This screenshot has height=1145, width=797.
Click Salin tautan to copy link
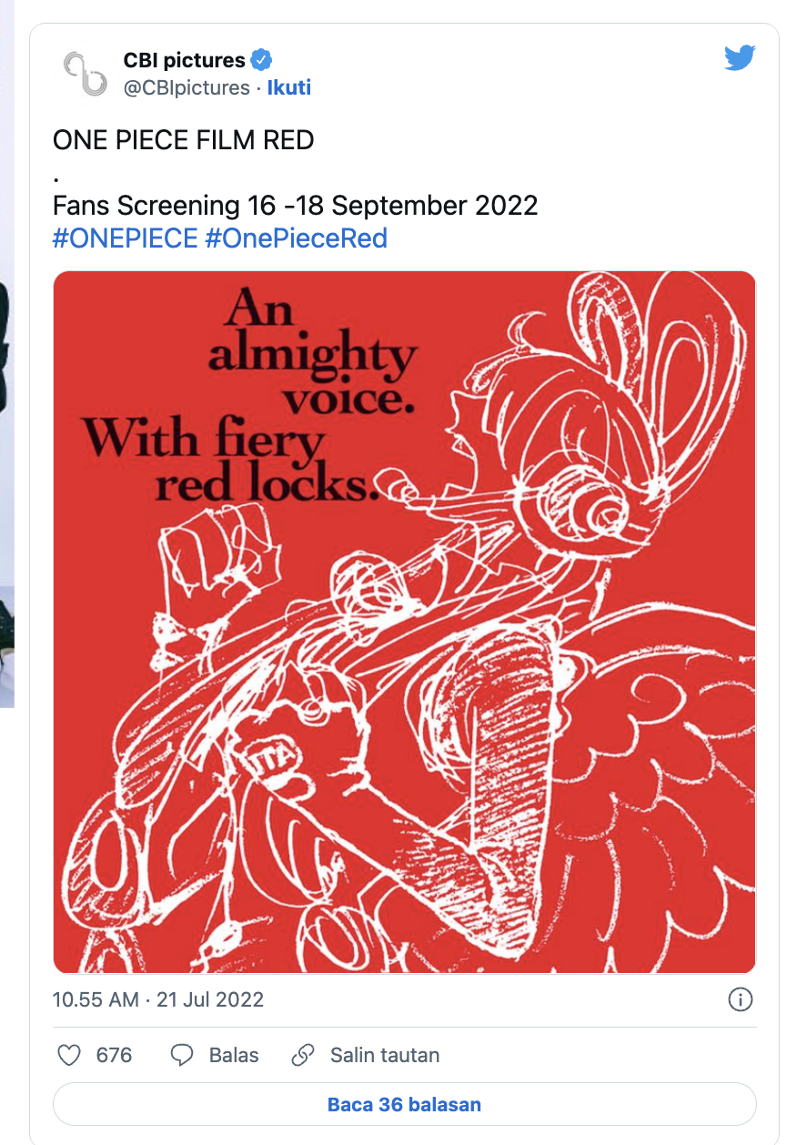click(385, 1055)
